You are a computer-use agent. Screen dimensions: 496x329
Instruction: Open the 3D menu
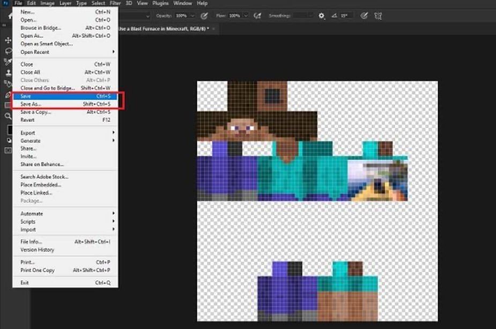click(x=129, y=3)
